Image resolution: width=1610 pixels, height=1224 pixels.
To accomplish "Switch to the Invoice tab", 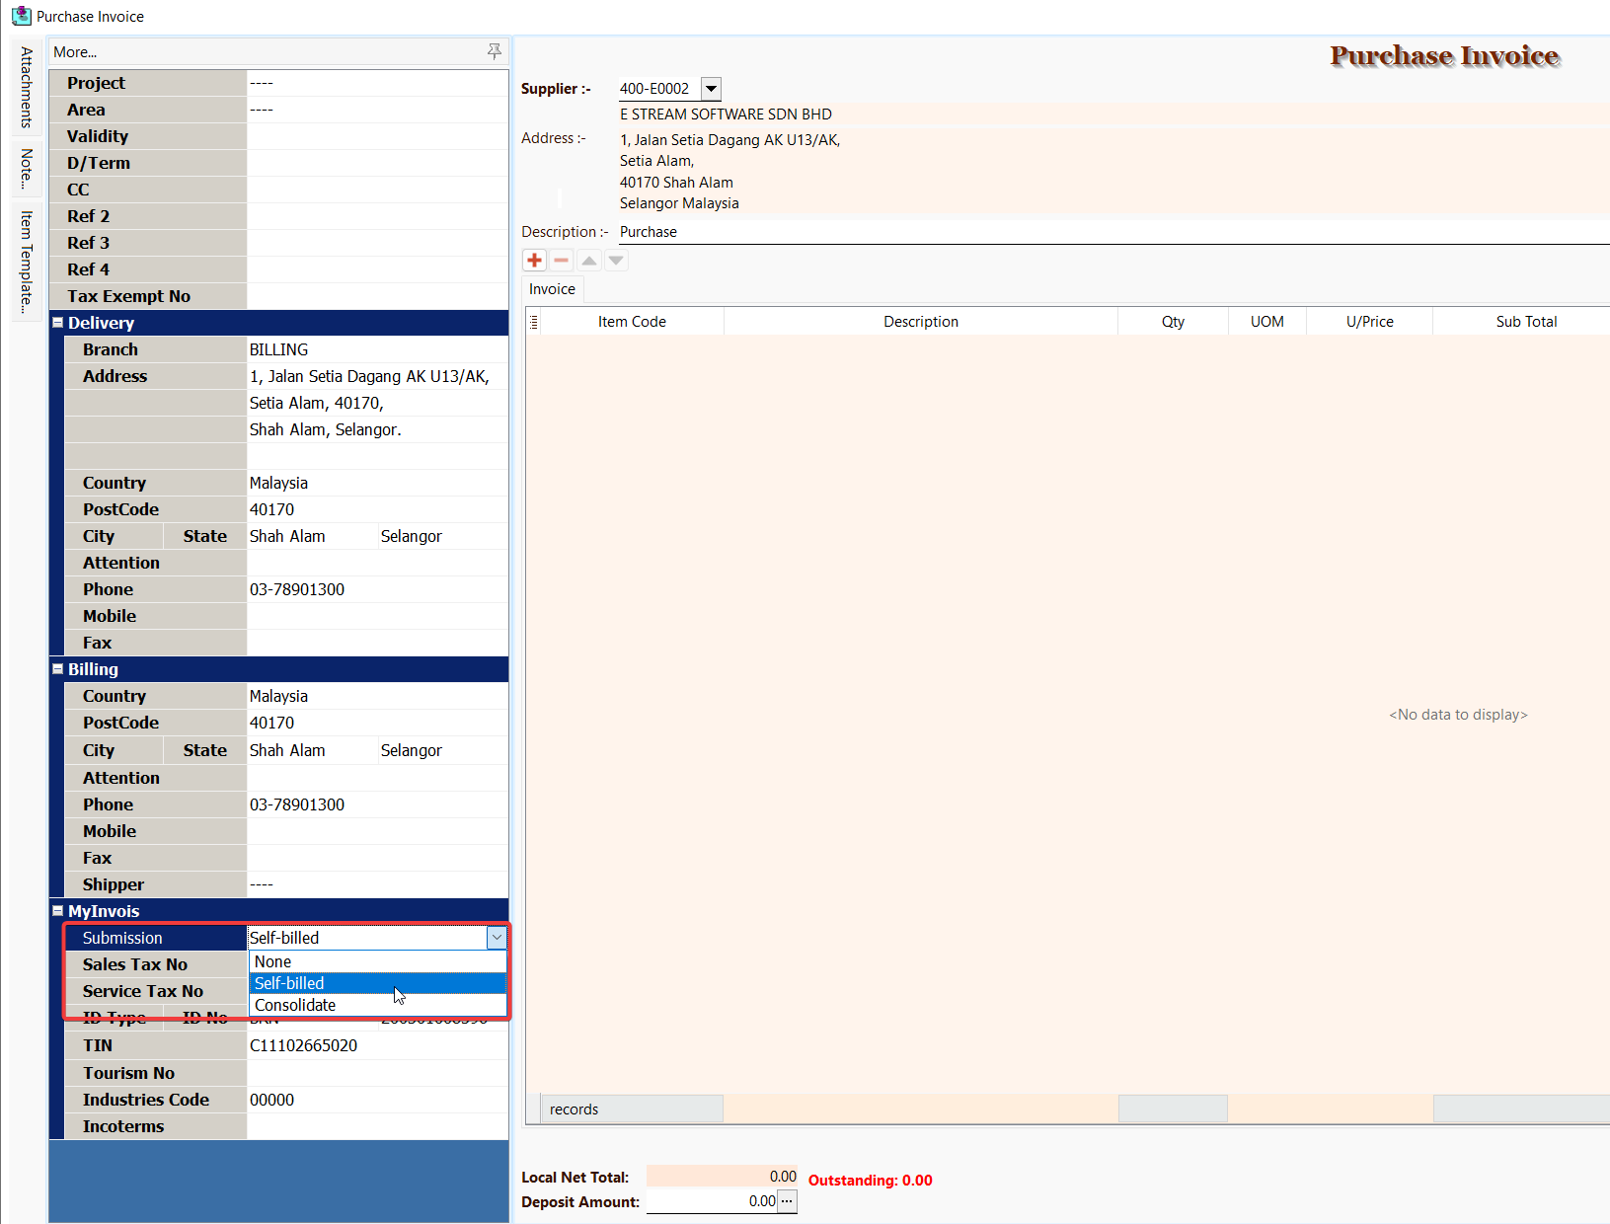I will coord(552,289).
